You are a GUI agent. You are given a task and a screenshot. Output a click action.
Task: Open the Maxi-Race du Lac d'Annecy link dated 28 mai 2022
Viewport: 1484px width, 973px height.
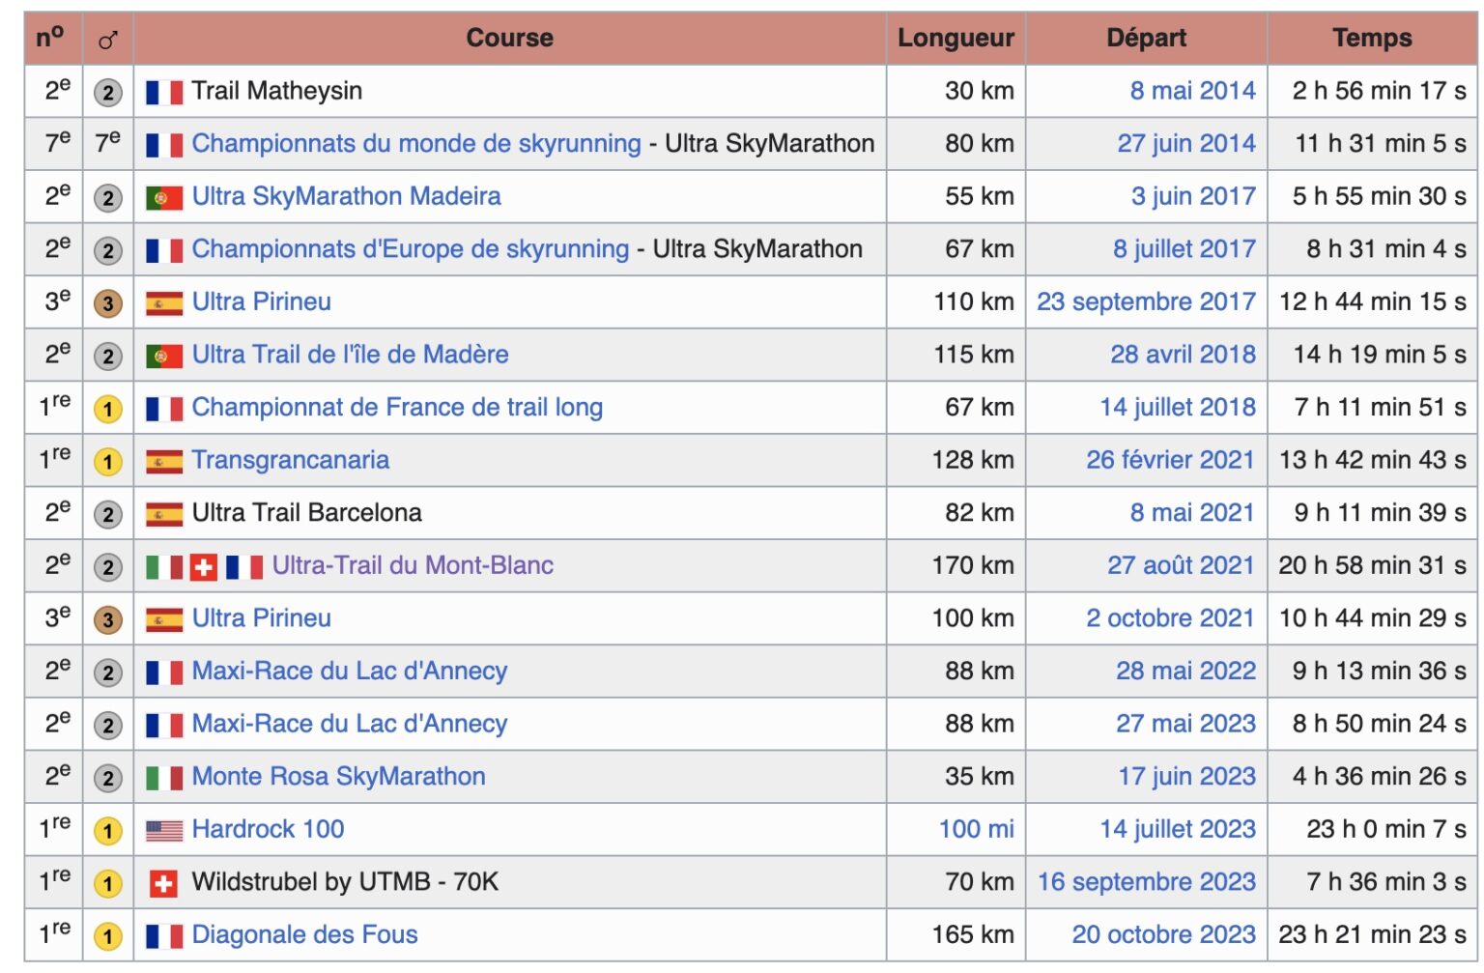350,672
